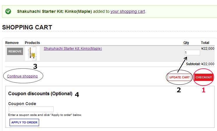This screenshot has width=217, height=131.
Task: Focus the Coupon Code input field
Action: (31, 109)
